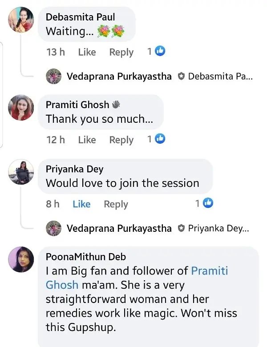Screen dimensions: 267x347
Task: Open the Pramiti Ghosh mention link in PoonaMithun's comment
Action: 209,270
